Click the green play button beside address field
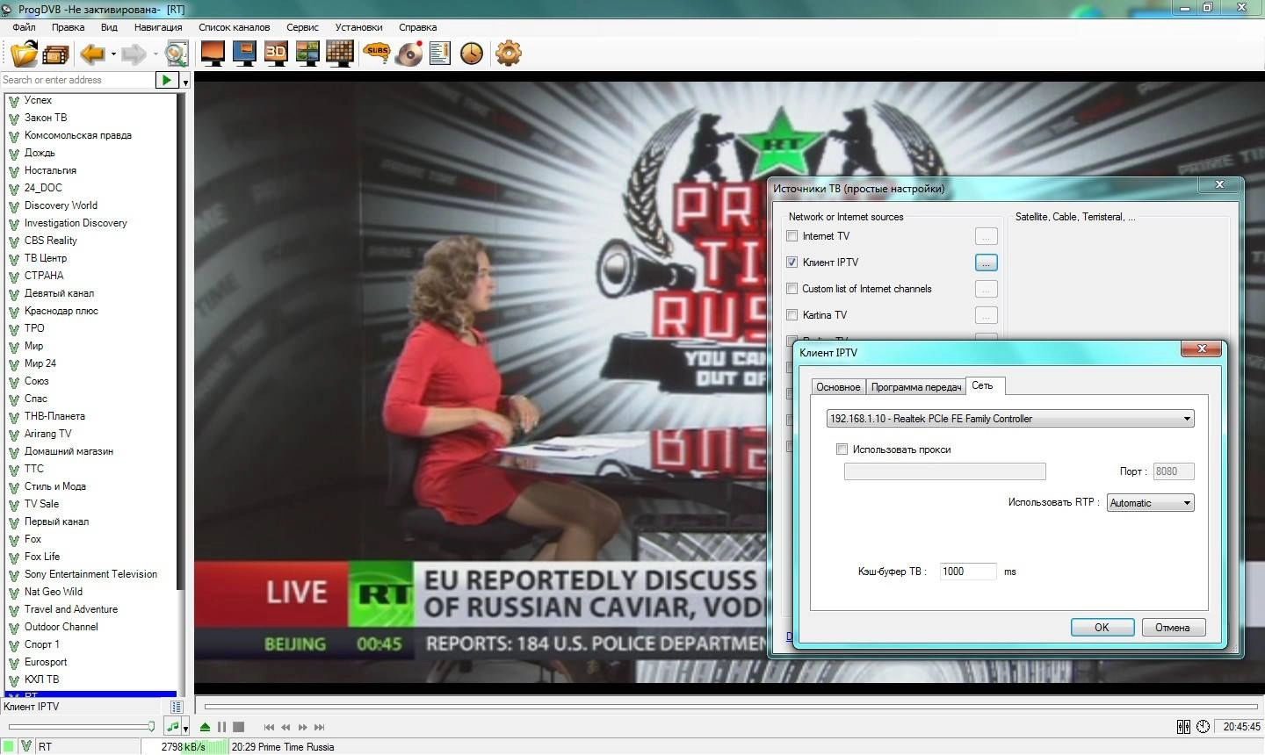 click(167, 80)
